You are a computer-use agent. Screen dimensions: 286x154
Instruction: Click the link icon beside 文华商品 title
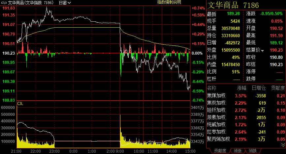point(4,3)
